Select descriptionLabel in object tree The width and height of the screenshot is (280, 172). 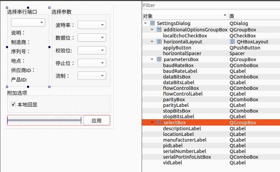click(182, 129)
